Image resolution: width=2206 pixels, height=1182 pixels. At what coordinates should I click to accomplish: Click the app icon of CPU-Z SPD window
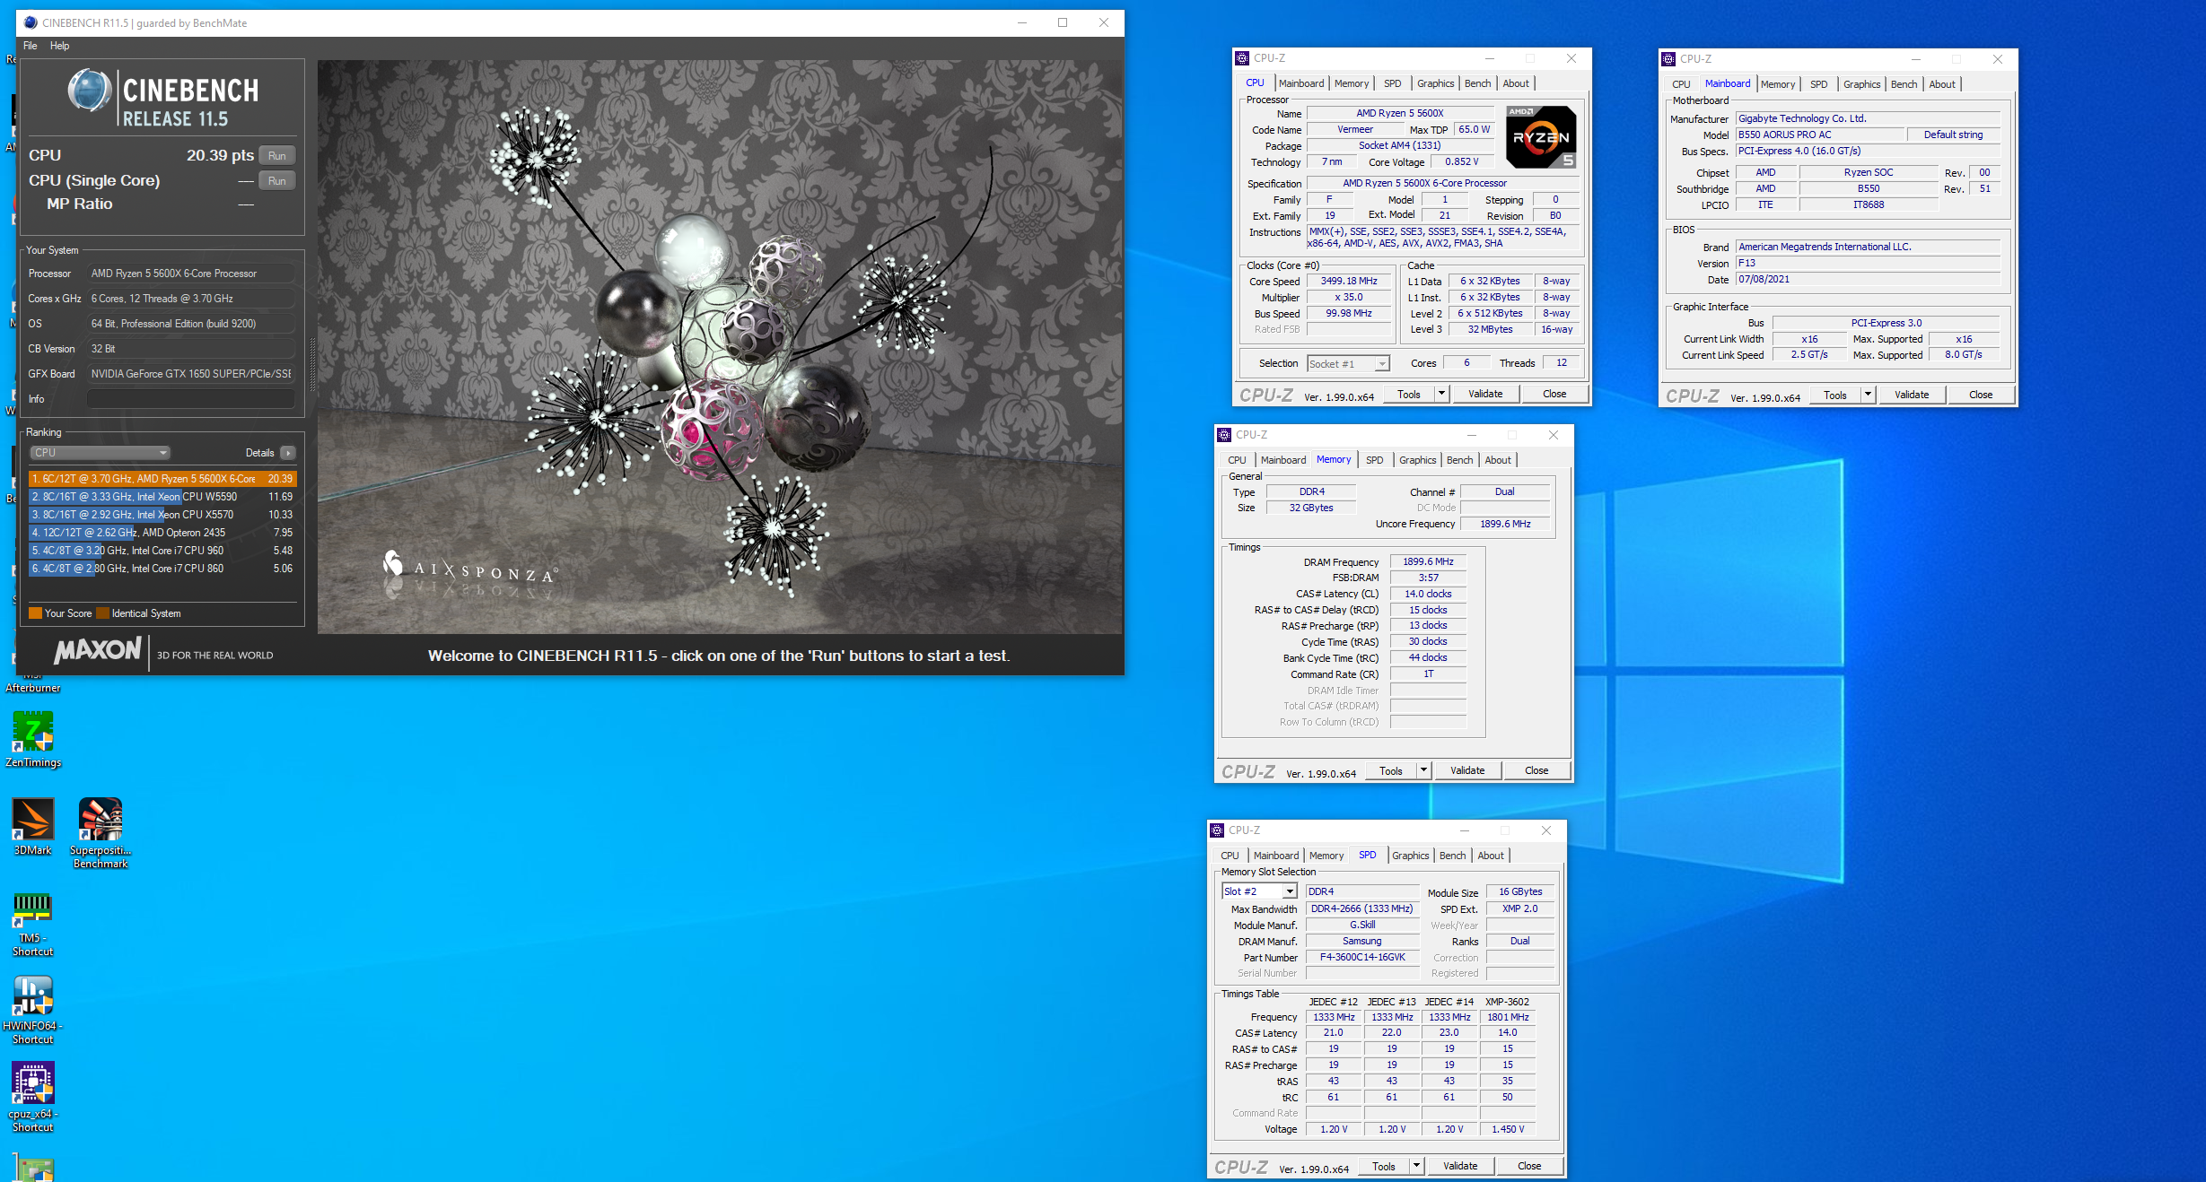click(x=1217, y=830)
